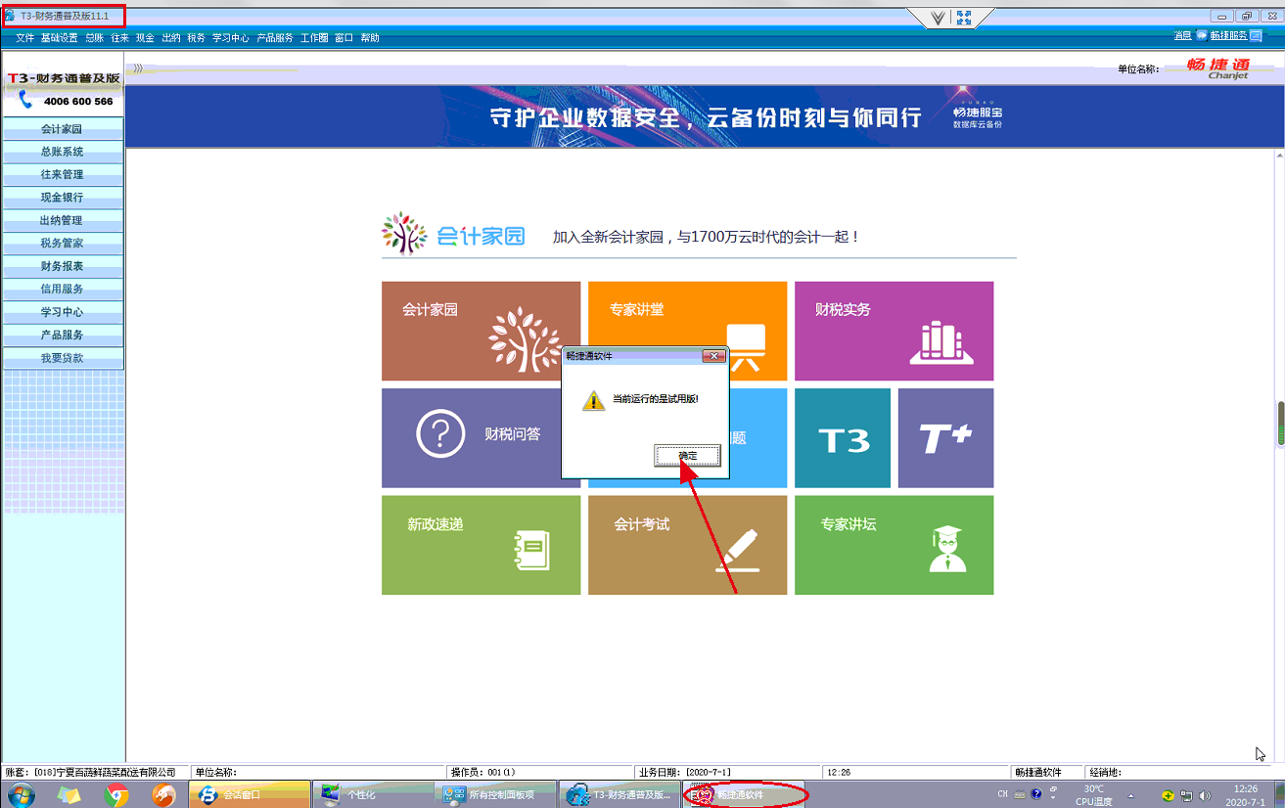Screen dimensions: 1285x808
Task: Click the 畅捷服务 link in the header
Action: click(x=1228, y=35)
